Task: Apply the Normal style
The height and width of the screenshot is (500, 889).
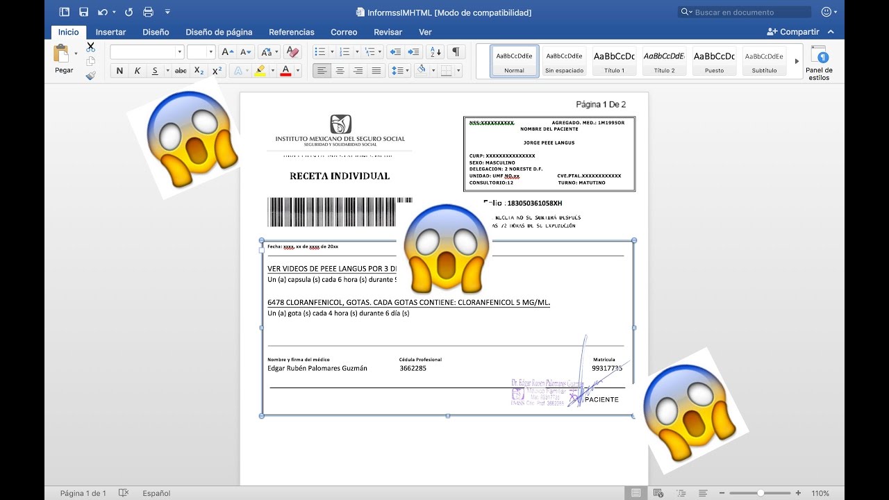Action: click(x=515, y=61)
